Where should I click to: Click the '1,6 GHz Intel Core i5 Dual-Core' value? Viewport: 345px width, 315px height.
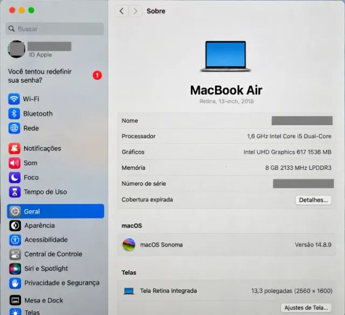pyautogui.click(x=289, y=136)
